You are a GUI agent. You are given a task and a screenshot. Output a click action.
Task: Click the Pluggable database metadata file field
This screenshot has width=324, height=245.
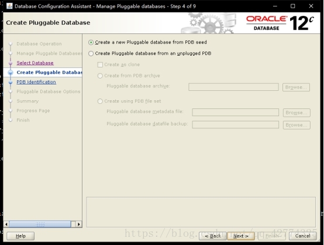point(235,113)
